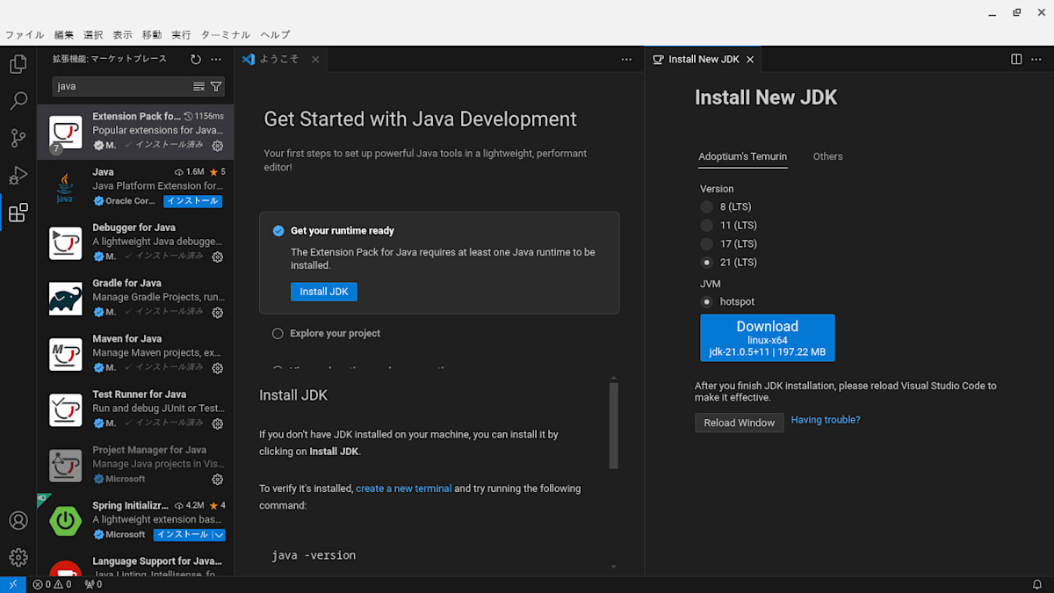Select the Extension Pack for Java icon

point(65,132)
